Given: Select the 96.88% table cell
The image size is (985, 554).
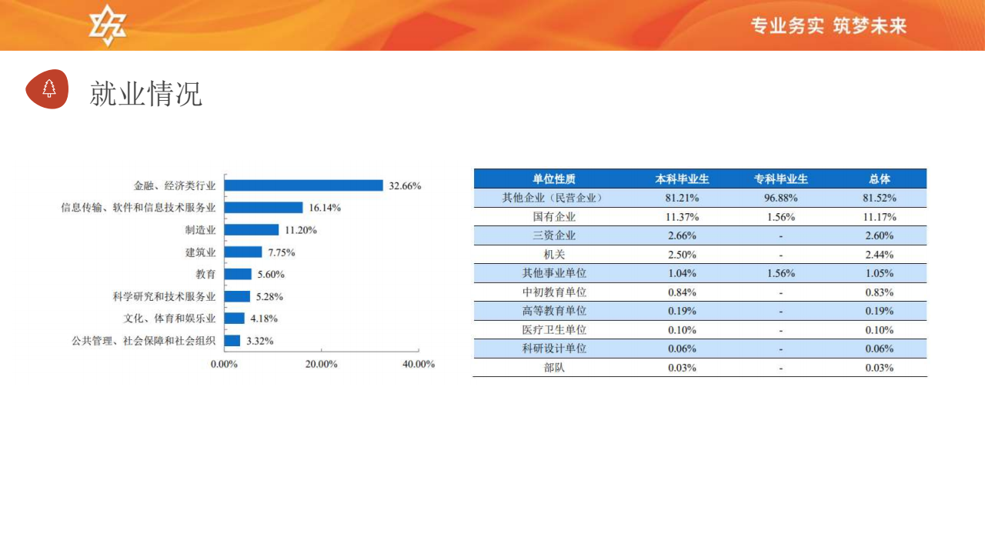Looking at the screenshot, I should (781, 198).
